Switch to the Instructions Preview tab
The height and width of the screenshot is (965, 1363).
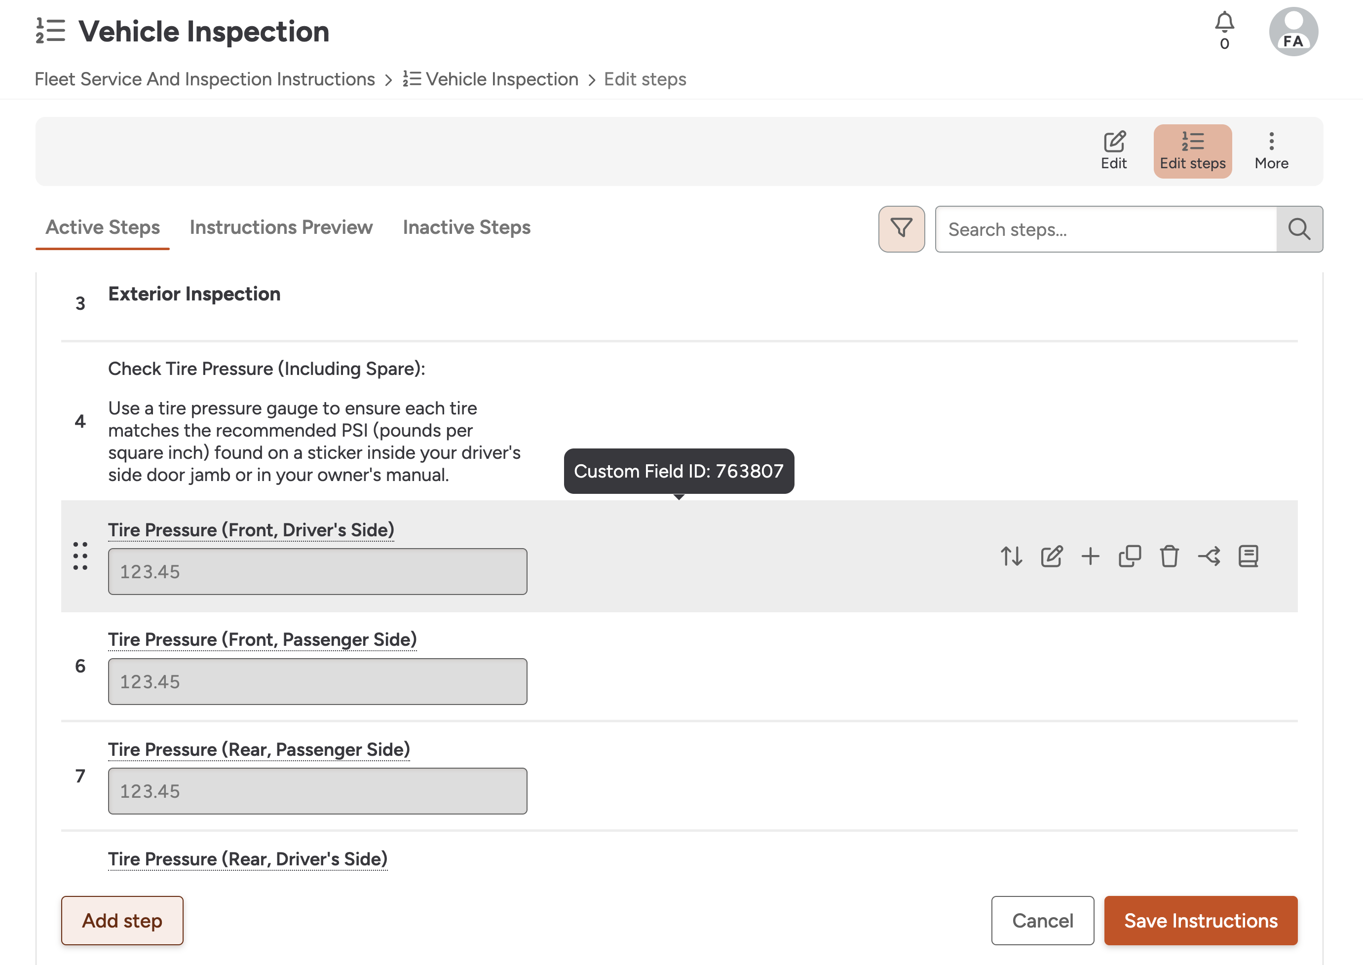tap(281, 227)
